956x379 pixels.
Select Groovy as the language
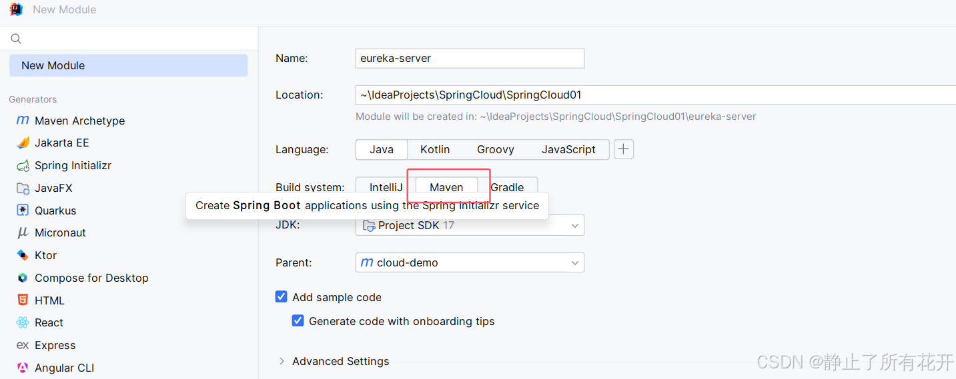click(x=496, y=149)
